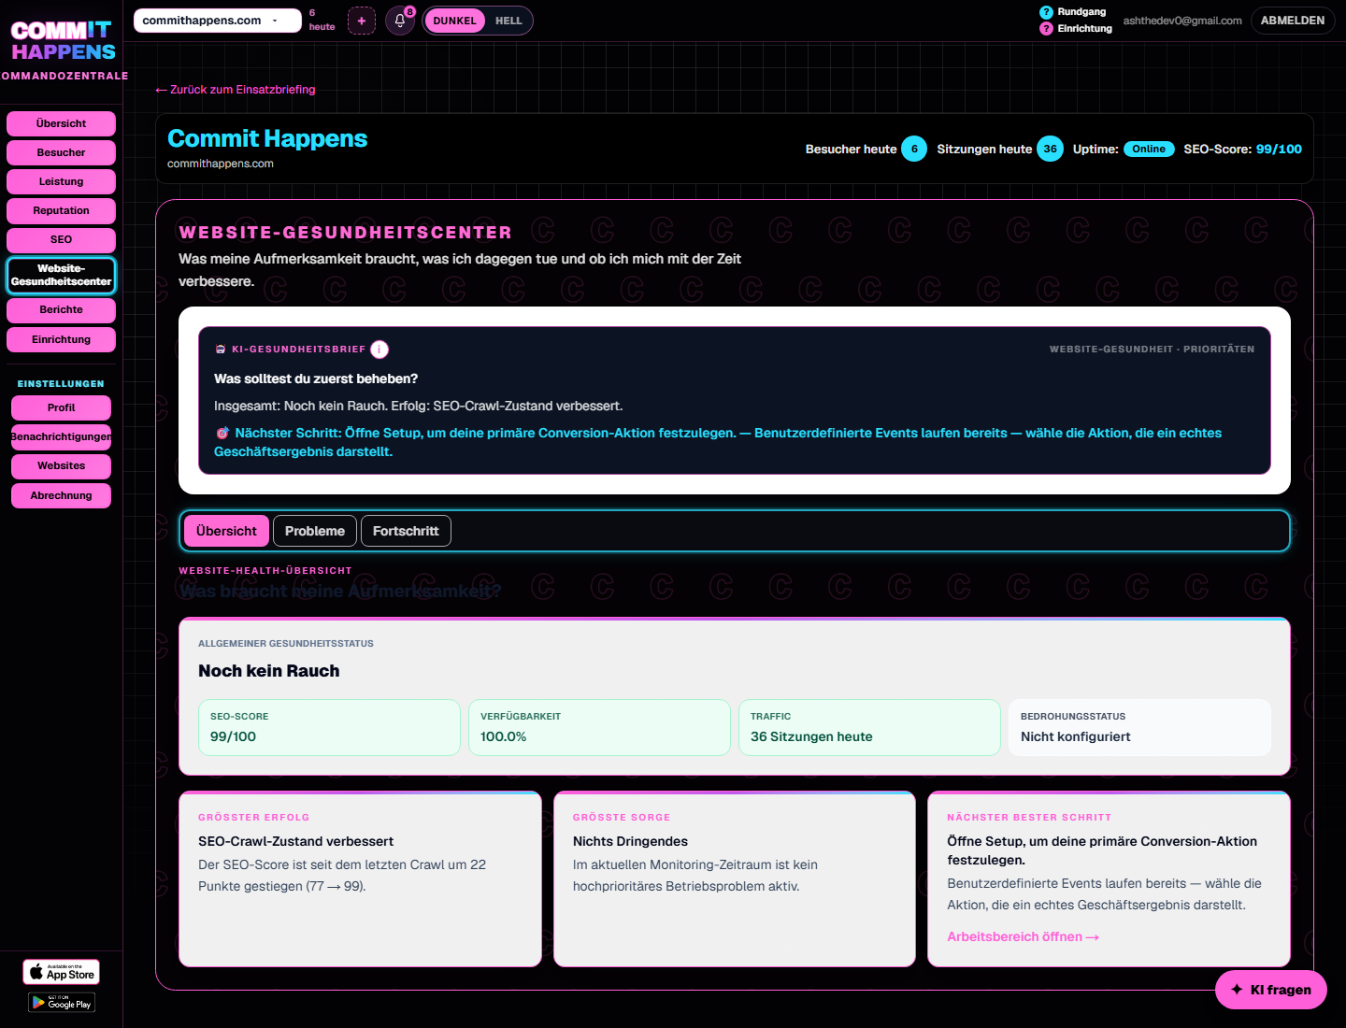1346x1028 pixels.
Task: Click the Sitzungen heute count 36
Action: pyautogui.click(x=1050, y=149)
